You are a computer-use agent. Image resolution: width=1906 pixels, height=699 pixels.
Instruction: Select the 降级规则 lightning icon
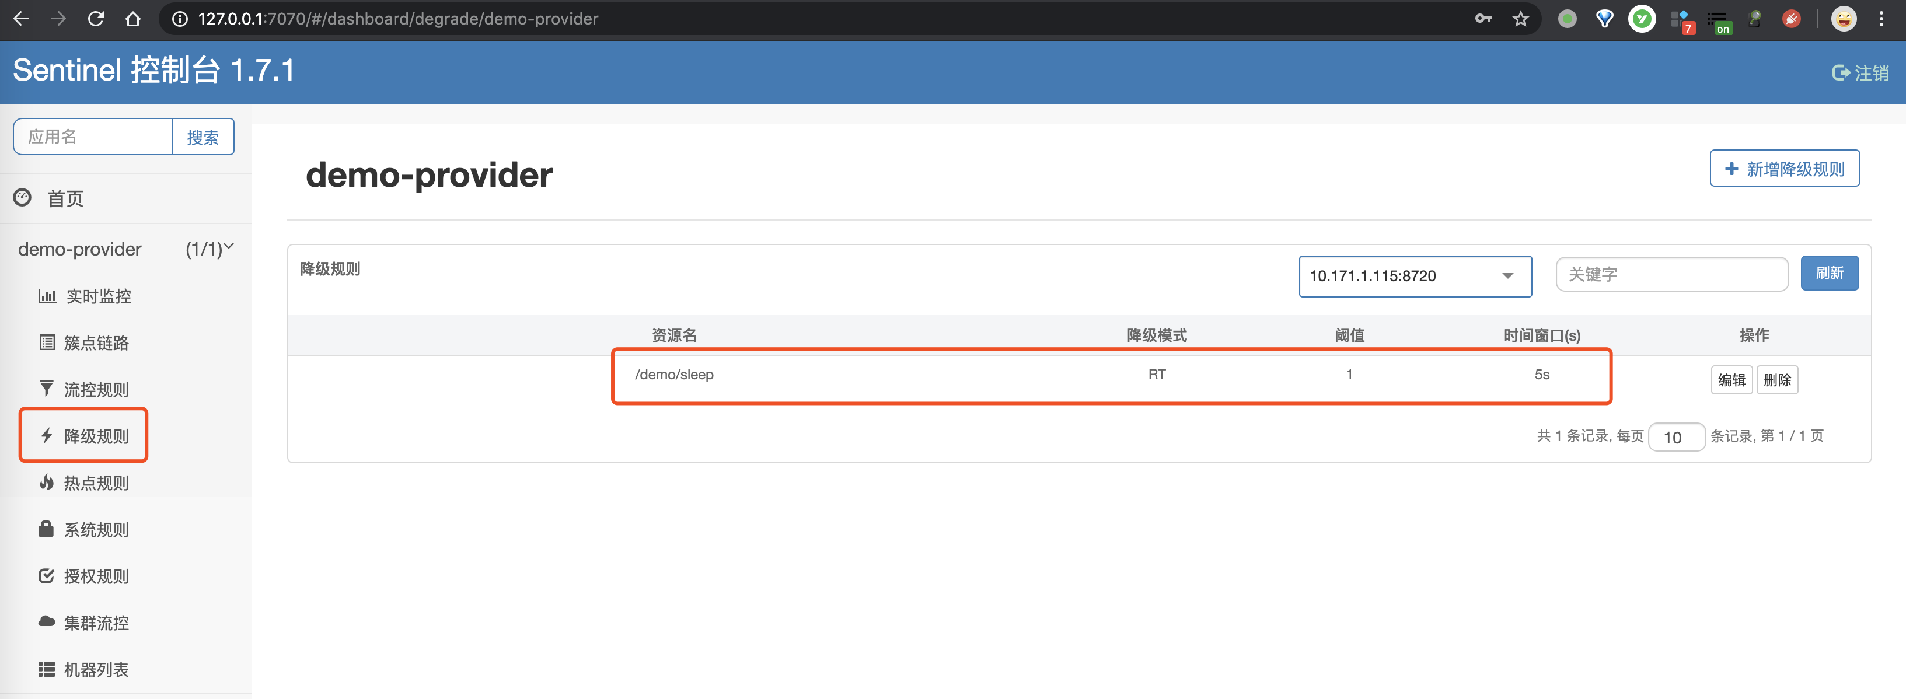(x=46, y=436)
